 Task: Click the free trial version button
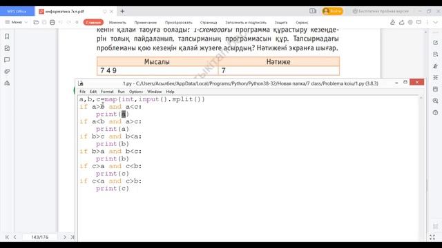[381, 11]
